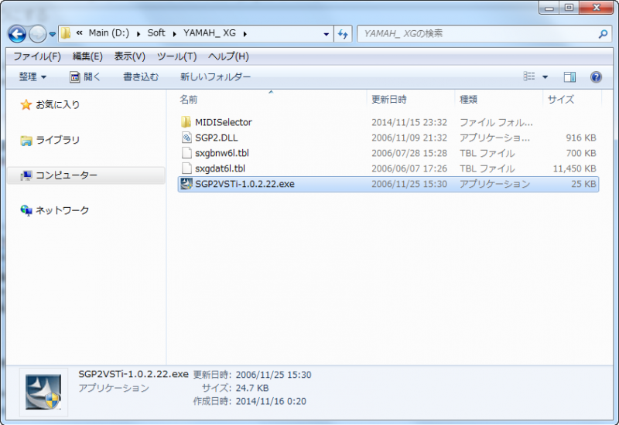Select ネットワーク in navigation pane
619x425 pixels.
tap(63, 210)
